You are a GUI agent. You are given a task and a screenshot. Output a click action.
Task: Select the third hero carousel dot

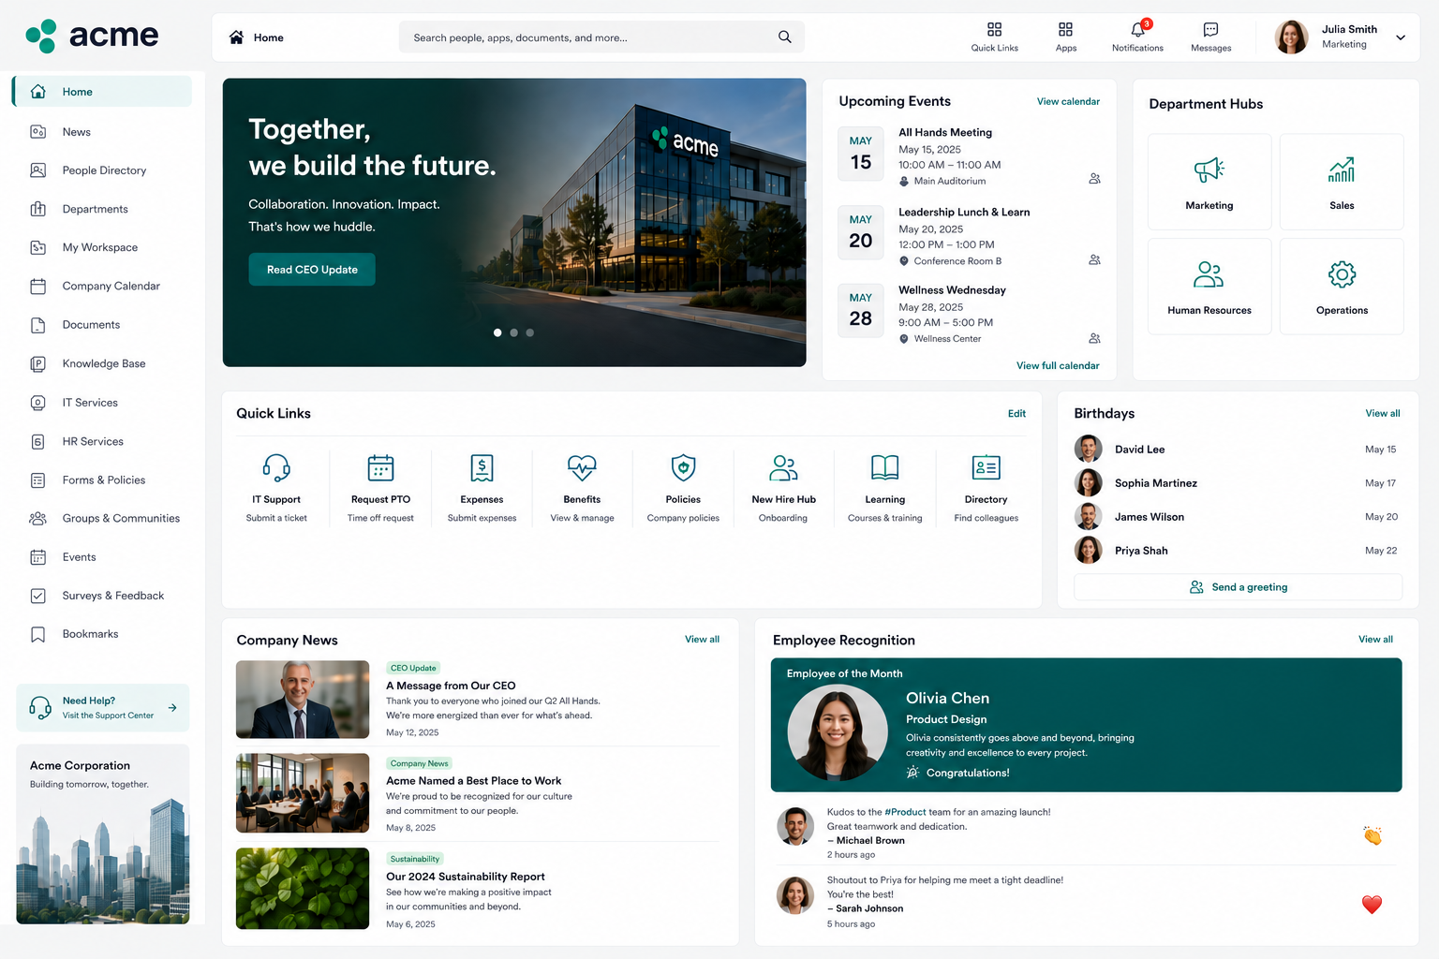tap(529, 332)
